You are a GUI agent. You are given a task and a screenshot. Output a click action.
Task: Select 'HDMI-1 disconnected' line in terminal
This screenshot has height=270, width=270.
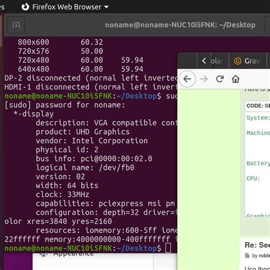pyautogui.click(x=91, y=87)
